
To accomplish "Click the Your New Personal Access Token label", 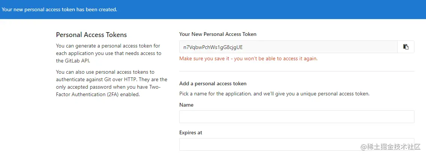I will pos(217,34).
